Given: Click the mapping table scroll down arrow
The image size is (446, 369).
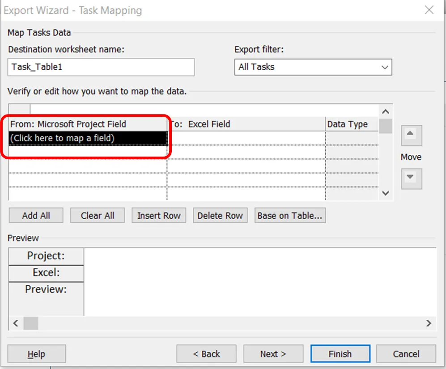Looking at the screenshot, I should tap(386, 193).
